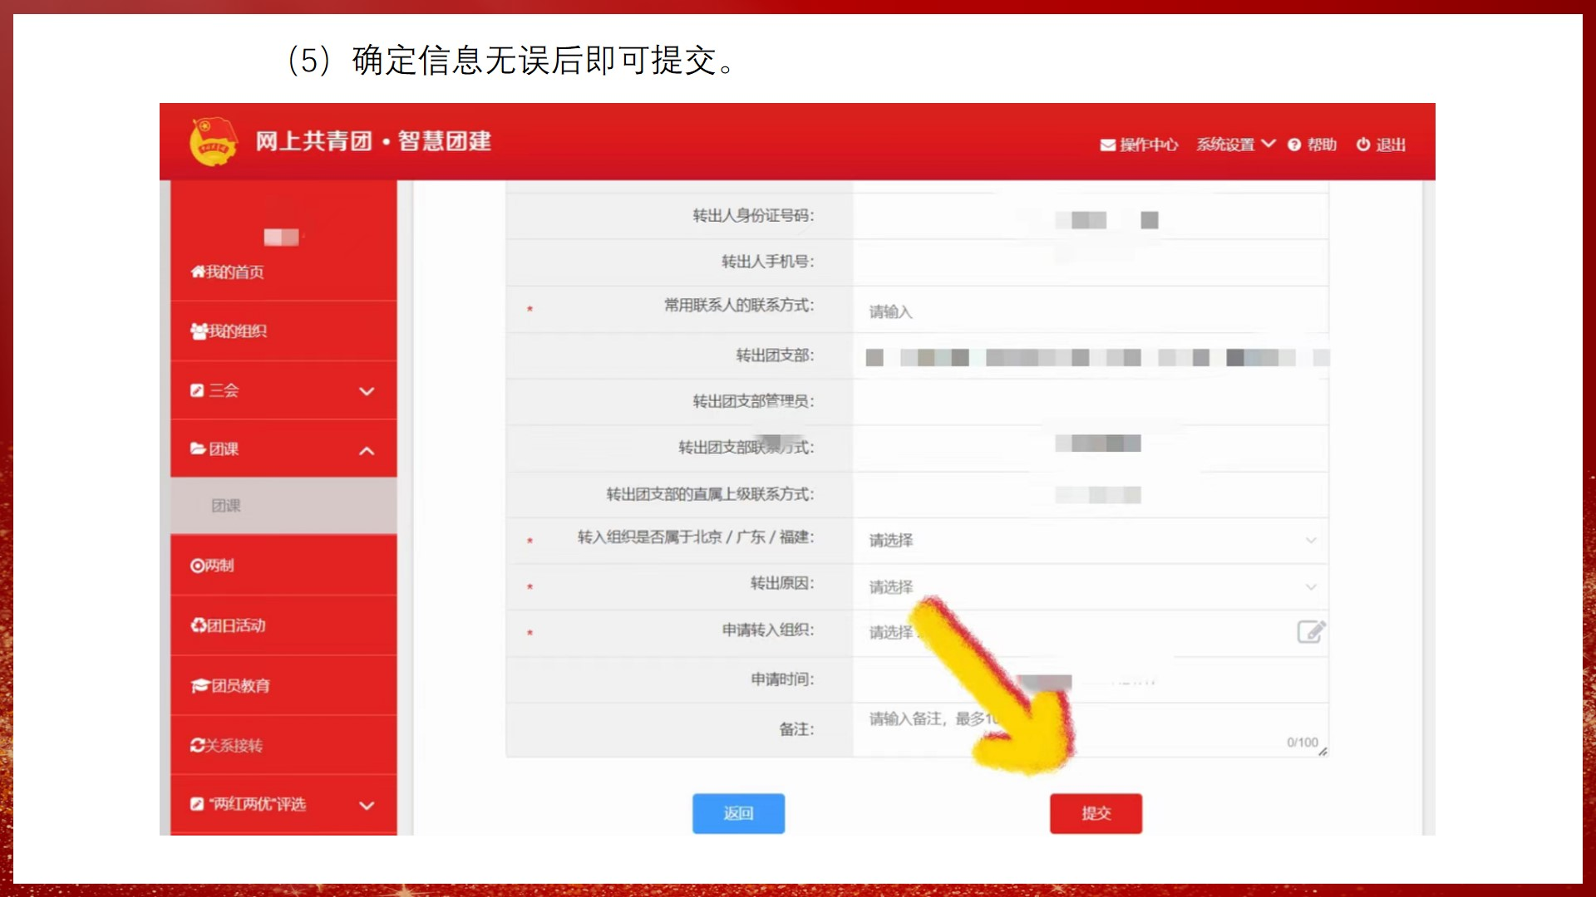Click the red 提交 button
The width and height of the screenshot is (1596, 897).
1095,813
